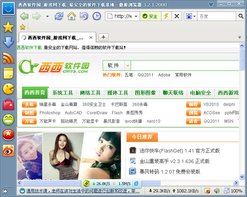
Task: Switch to 西西首页 site tab
Action: coord(35,93)
